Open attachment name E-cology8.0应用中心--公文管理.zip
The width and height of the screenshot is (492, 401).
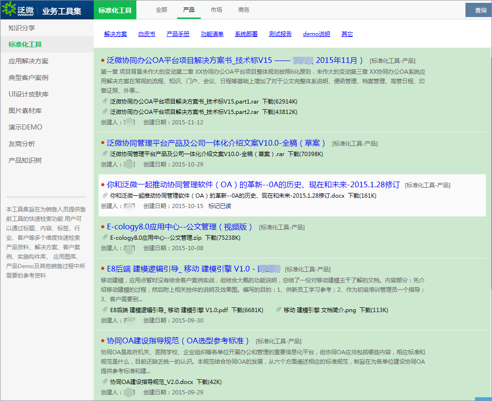(x=156, y=238)
